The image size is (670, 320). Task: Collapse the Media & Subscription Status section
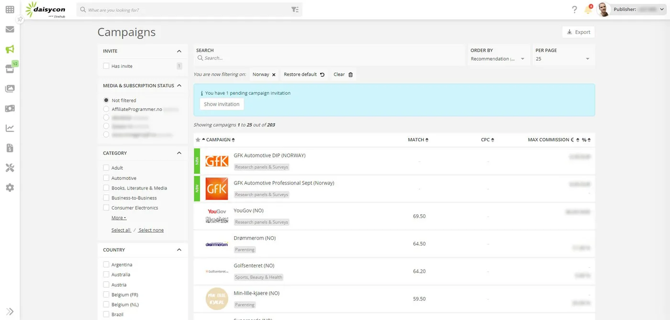179,86
